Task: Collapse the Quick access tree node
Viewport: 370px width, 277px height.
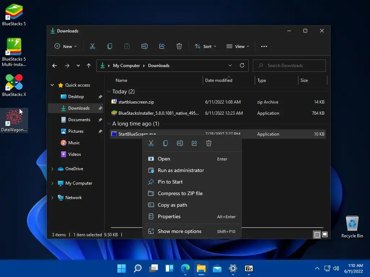Action: [x=52, y=85]
